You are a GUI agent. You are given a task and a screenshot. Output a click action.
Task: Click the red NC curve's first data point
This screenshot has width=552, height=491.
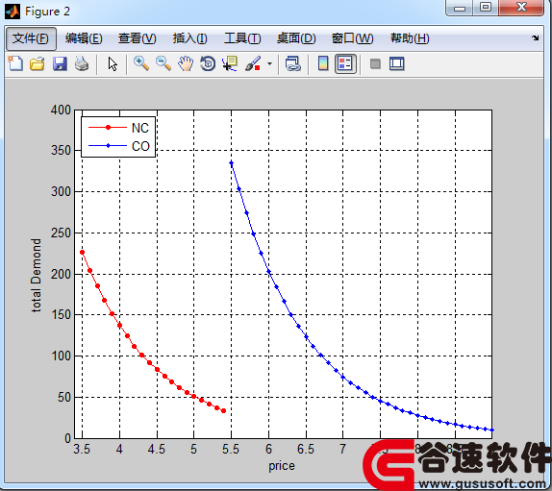point(83,252)
